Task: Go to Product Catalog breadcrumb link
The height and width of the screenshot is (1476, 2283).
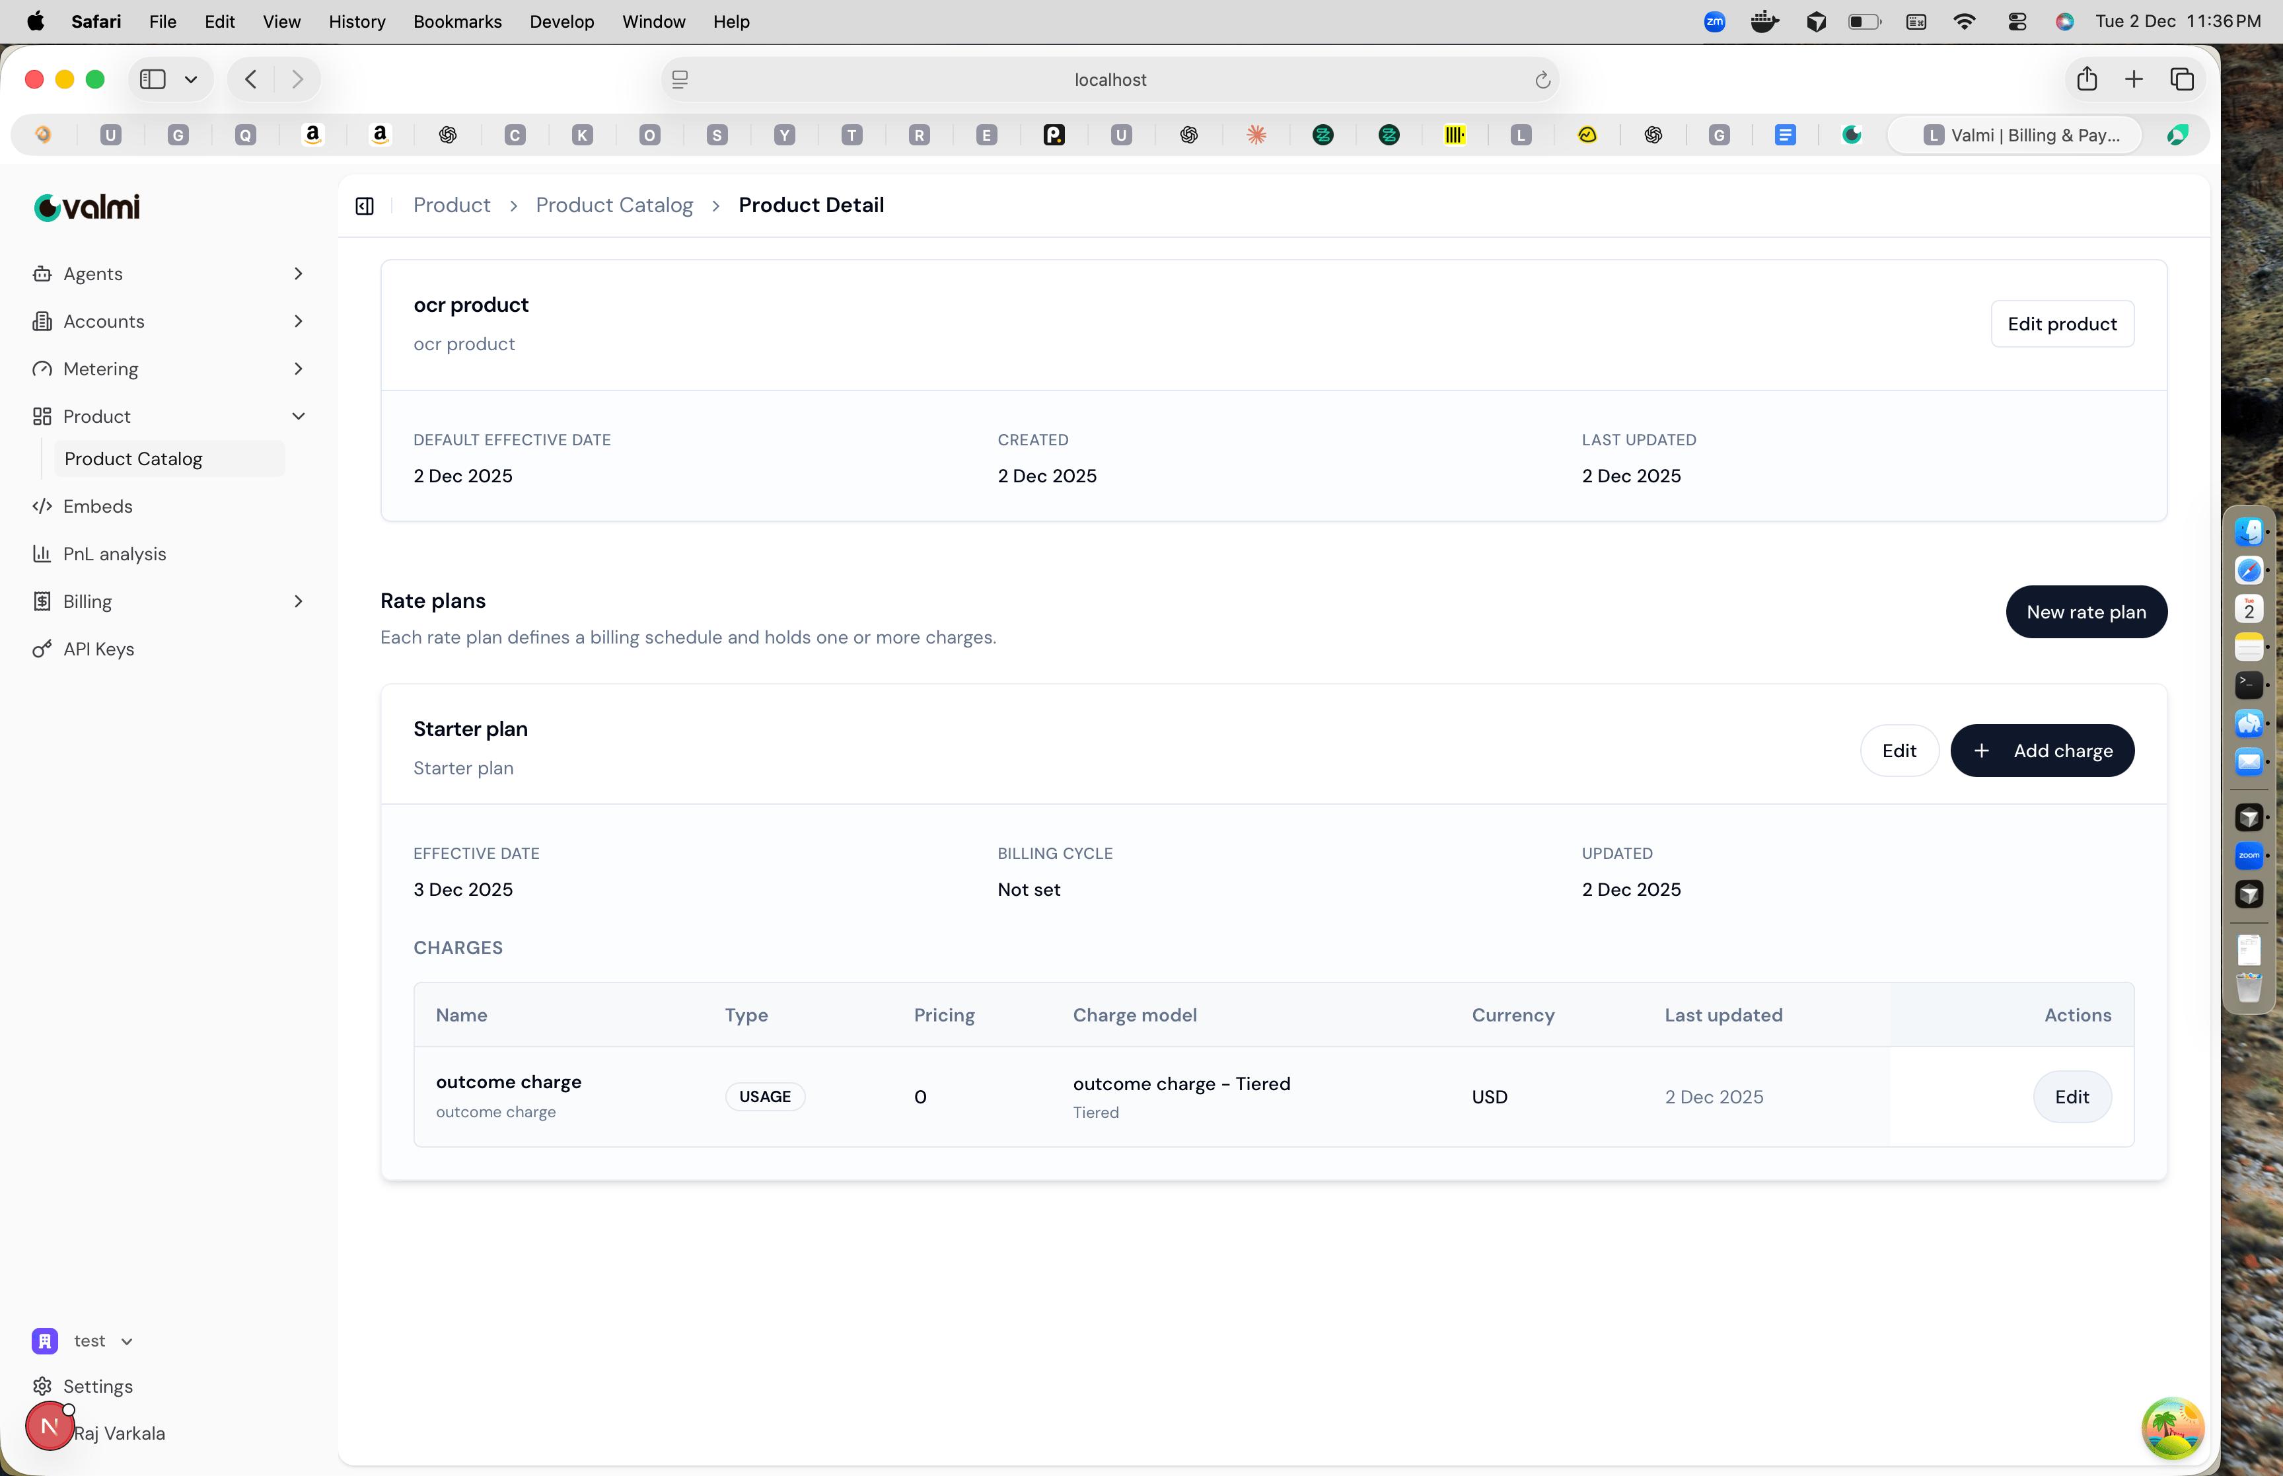Action: [614, 205]
